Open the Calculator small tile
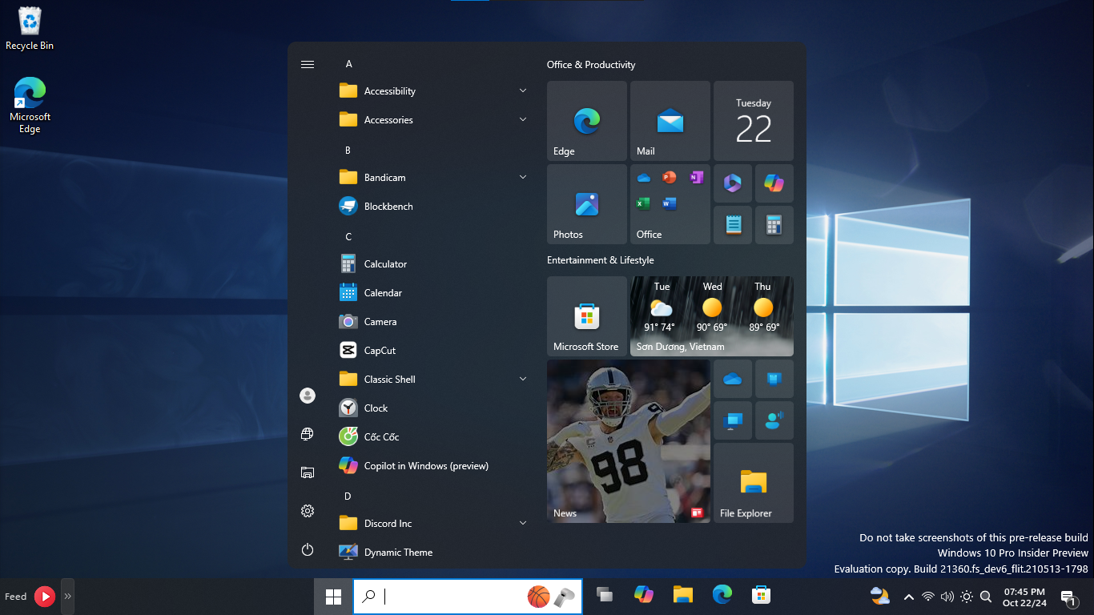The height and width of the screenshot is (615, 1094). coord(774,225)
